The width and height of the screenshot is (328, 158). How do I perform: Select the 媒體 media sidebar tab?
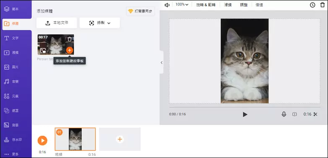tap(17, 23)
